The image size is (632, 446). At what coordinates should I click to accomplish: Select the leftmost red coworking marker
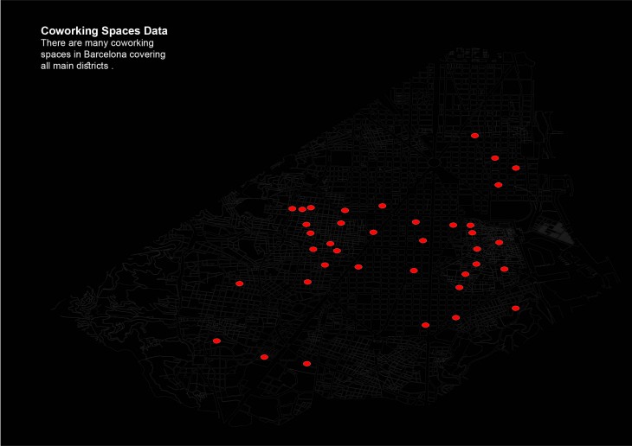tap(216, 341)
